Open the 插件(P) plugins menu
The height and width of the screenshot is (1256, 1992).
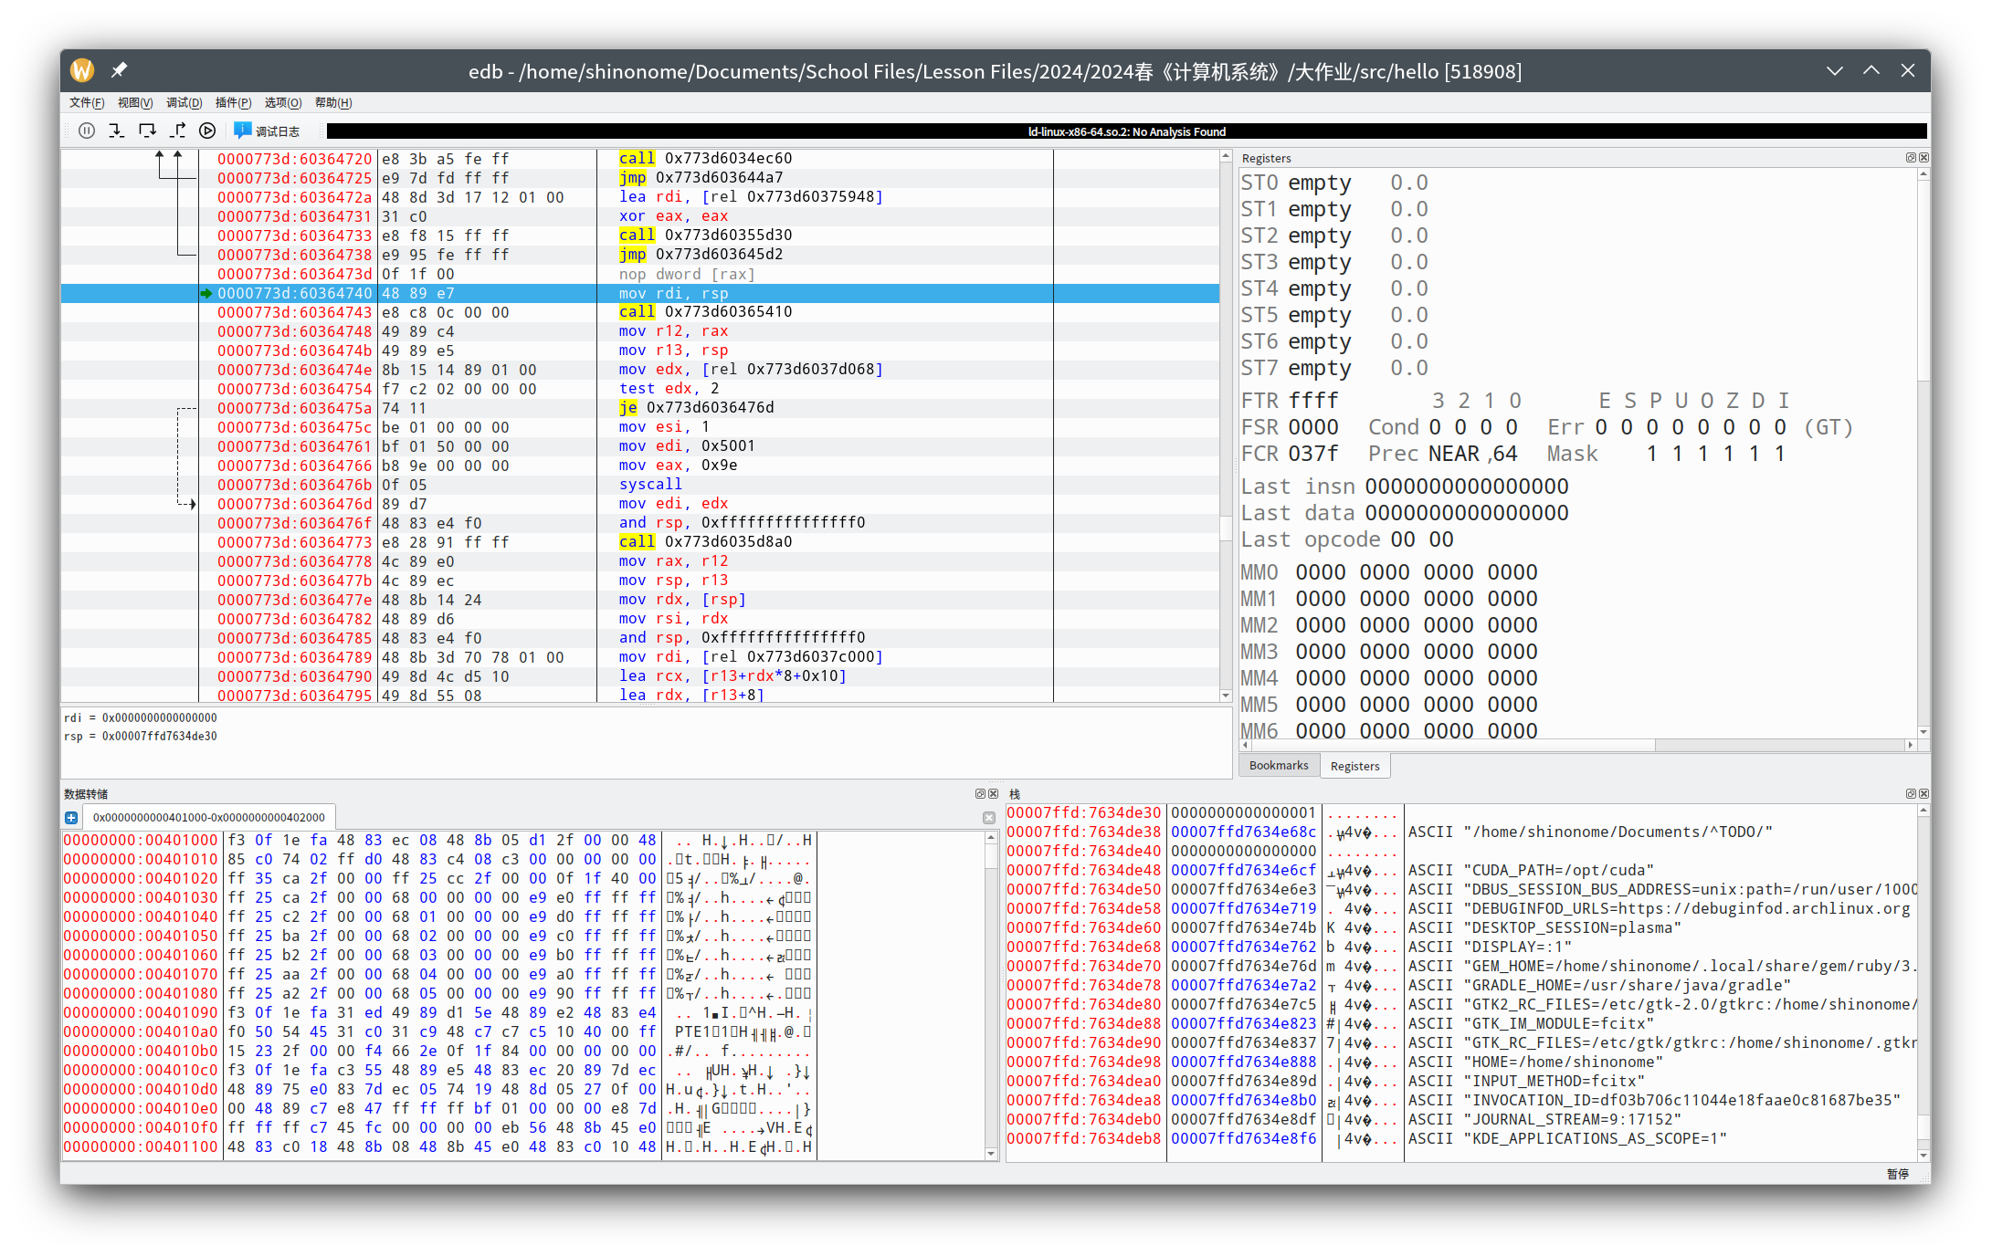click(233, 102)
